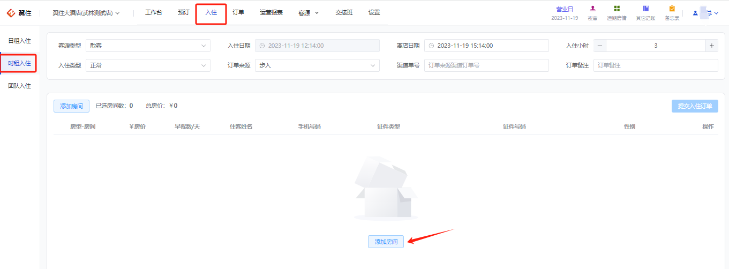Viewport: 729px width, 269px height.
Task: Select 日租入住 in the sidebar
Action: coord(20,41)
